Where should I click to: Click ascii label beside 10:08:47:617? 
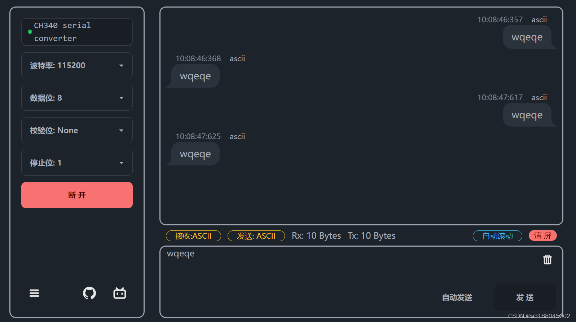(539, 97)
